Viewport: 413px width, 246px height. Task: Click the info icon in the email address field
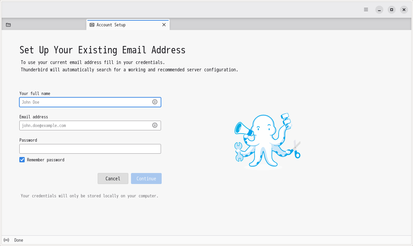155,125
